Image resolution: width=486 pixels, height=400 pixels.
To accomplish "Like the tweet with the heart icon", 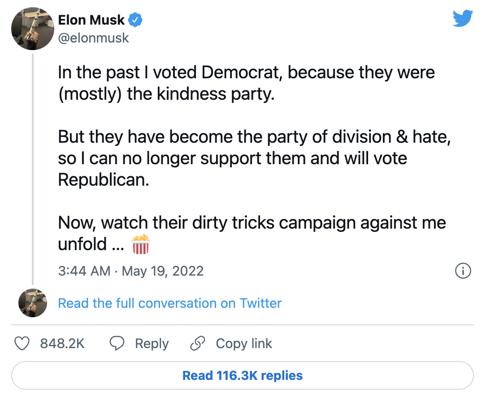I will click(22, 344).
